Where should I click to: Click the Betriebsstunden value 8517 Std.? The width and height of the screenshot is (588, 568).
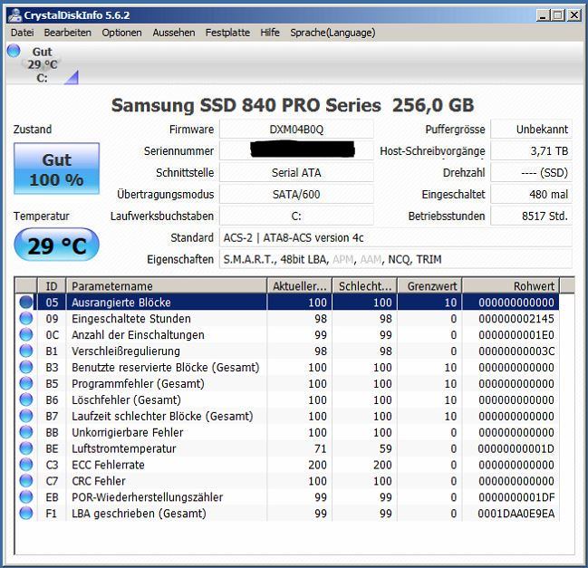point(532,217)
